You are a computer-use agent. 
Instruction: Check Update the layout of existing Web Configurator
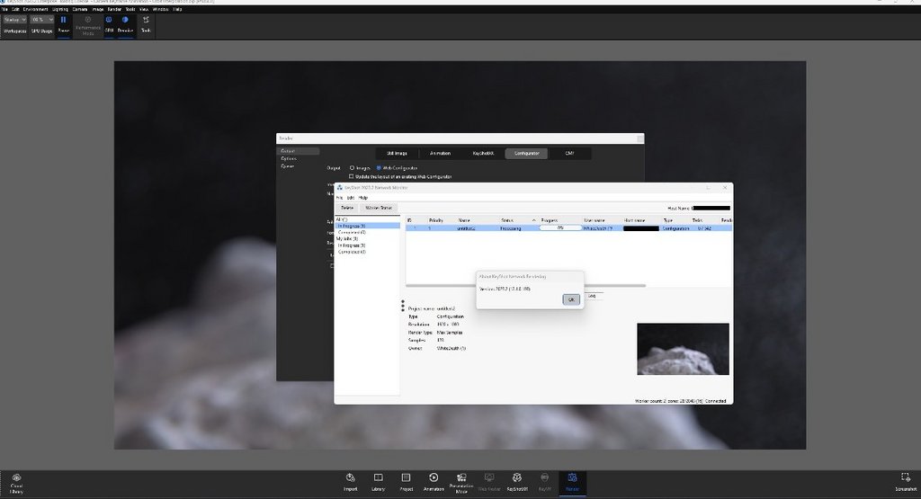tap(352, 176)
